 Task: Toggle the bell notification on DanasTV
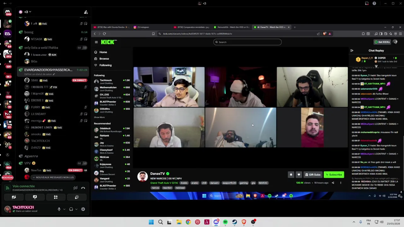(291, 175)
